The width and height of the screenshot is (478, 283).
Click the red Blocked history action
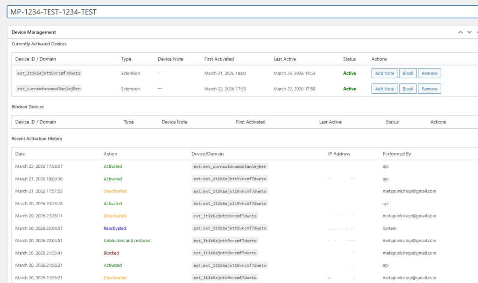111,253
